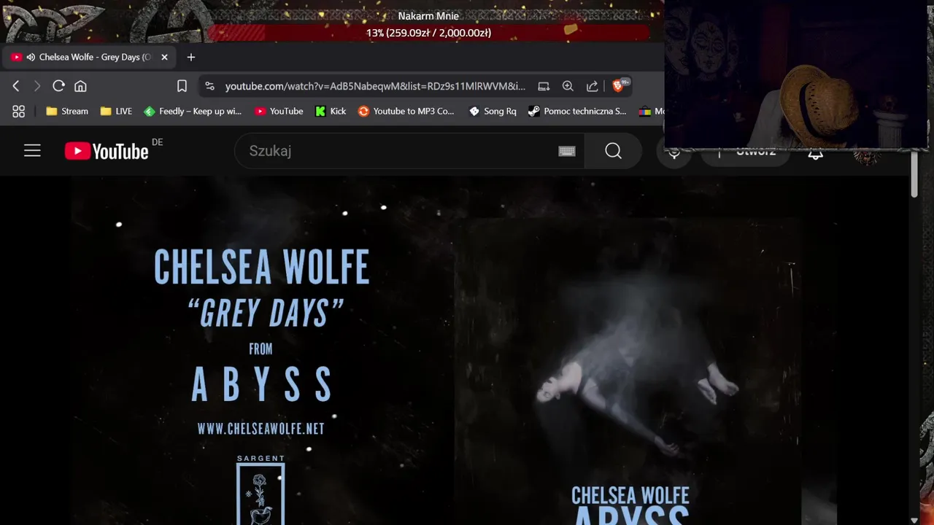Image resolution: width=934 pixels, height=525 pixels.
Task: Go to YouTube home via the logo
Action: [x=107, y=151]
